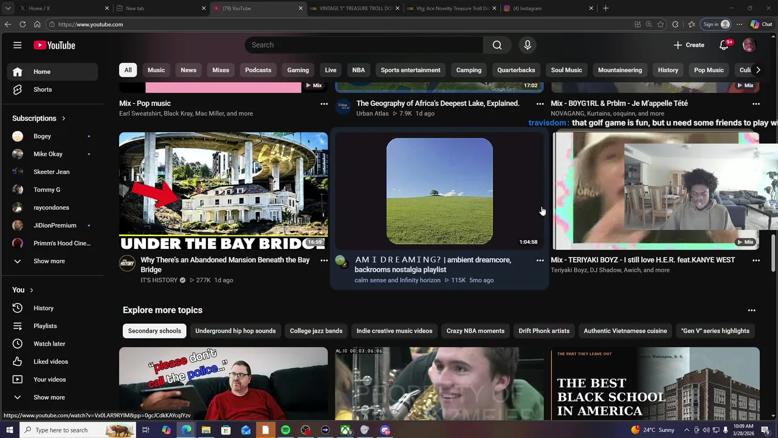Open File Explorer from taskbar
778x438 pixels.
coord(206,430)
